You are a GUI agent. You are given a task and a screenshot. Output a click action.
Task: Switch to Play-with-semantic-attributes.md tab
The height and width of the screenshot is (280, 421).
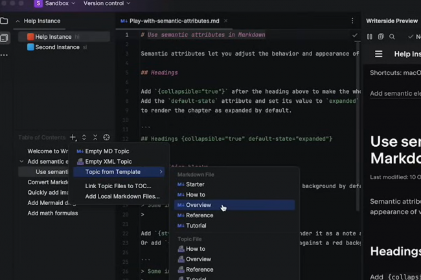pyautogui.click(x=174, y=21)
